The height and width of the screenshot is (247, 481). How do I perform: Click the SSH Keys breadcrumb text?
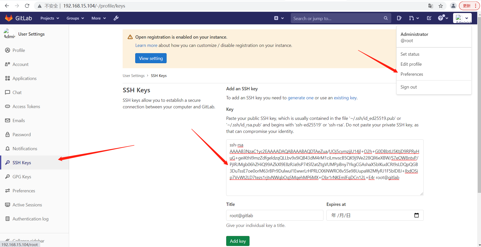coord(159,75)
